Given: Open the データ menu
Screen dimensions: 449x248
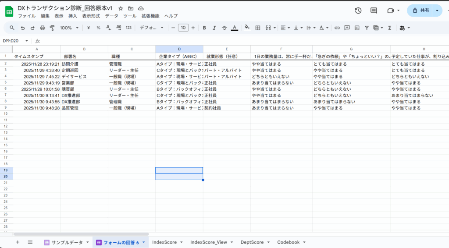Looking at the screenshot, I should coord(111,16).
